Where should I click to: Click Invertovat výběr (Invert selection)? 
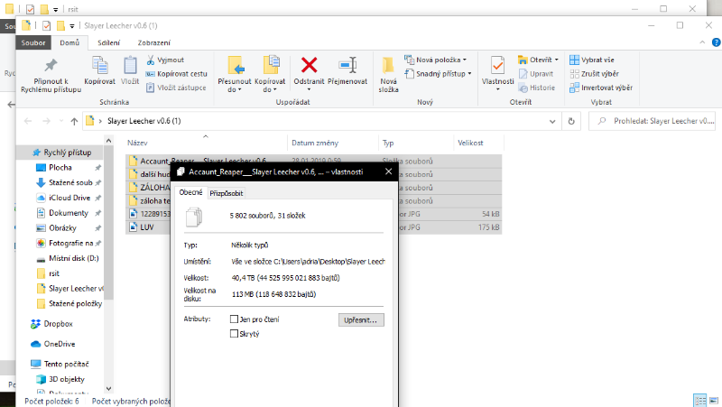click(x=601, y=88)
